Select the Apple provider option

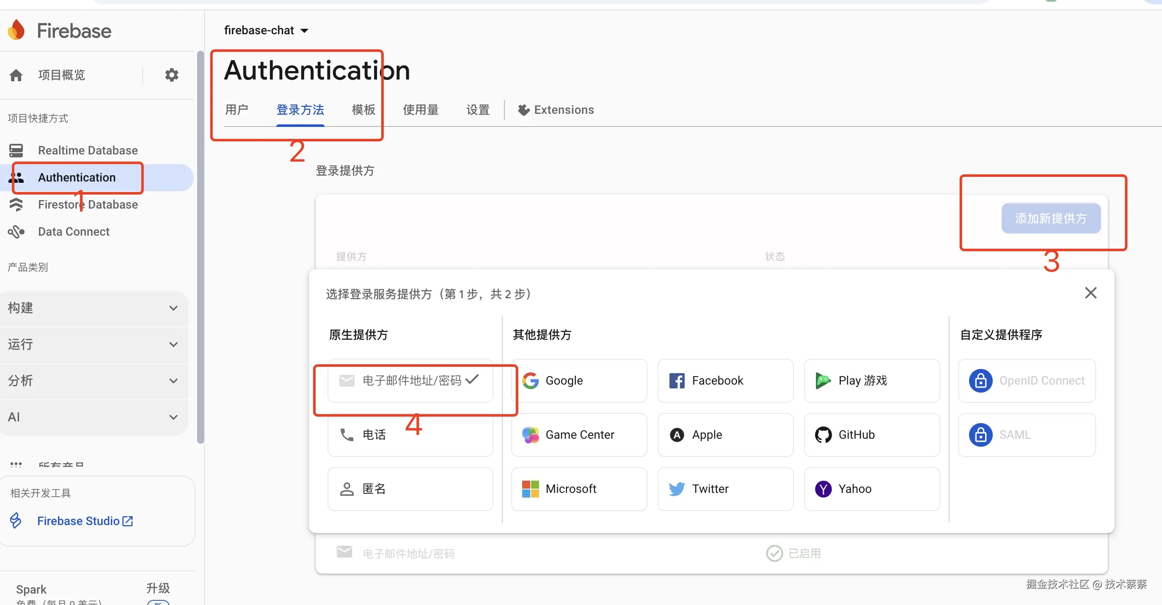[x=725, y=434]
